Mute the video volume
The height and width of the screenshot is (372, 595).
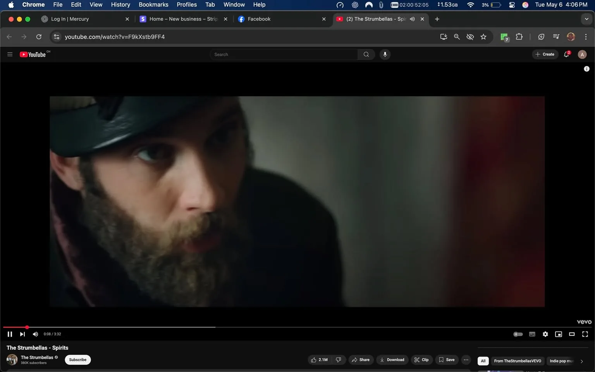coord(35,334)
